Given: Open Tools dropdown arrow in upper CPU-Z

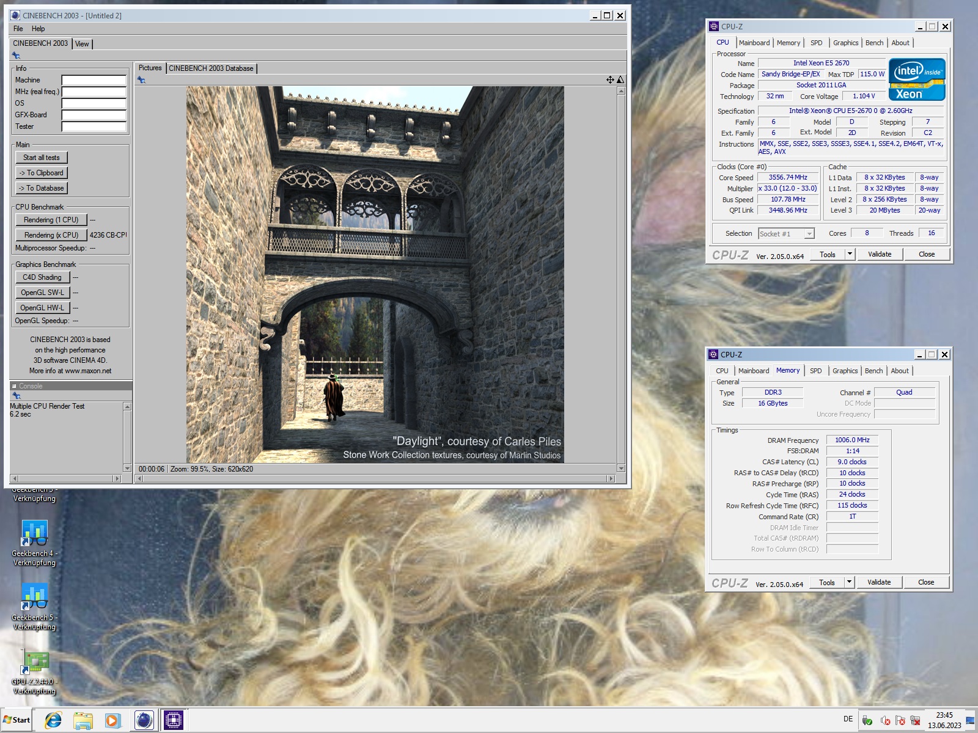Looking at the screenshot, I should pos(849,254).
